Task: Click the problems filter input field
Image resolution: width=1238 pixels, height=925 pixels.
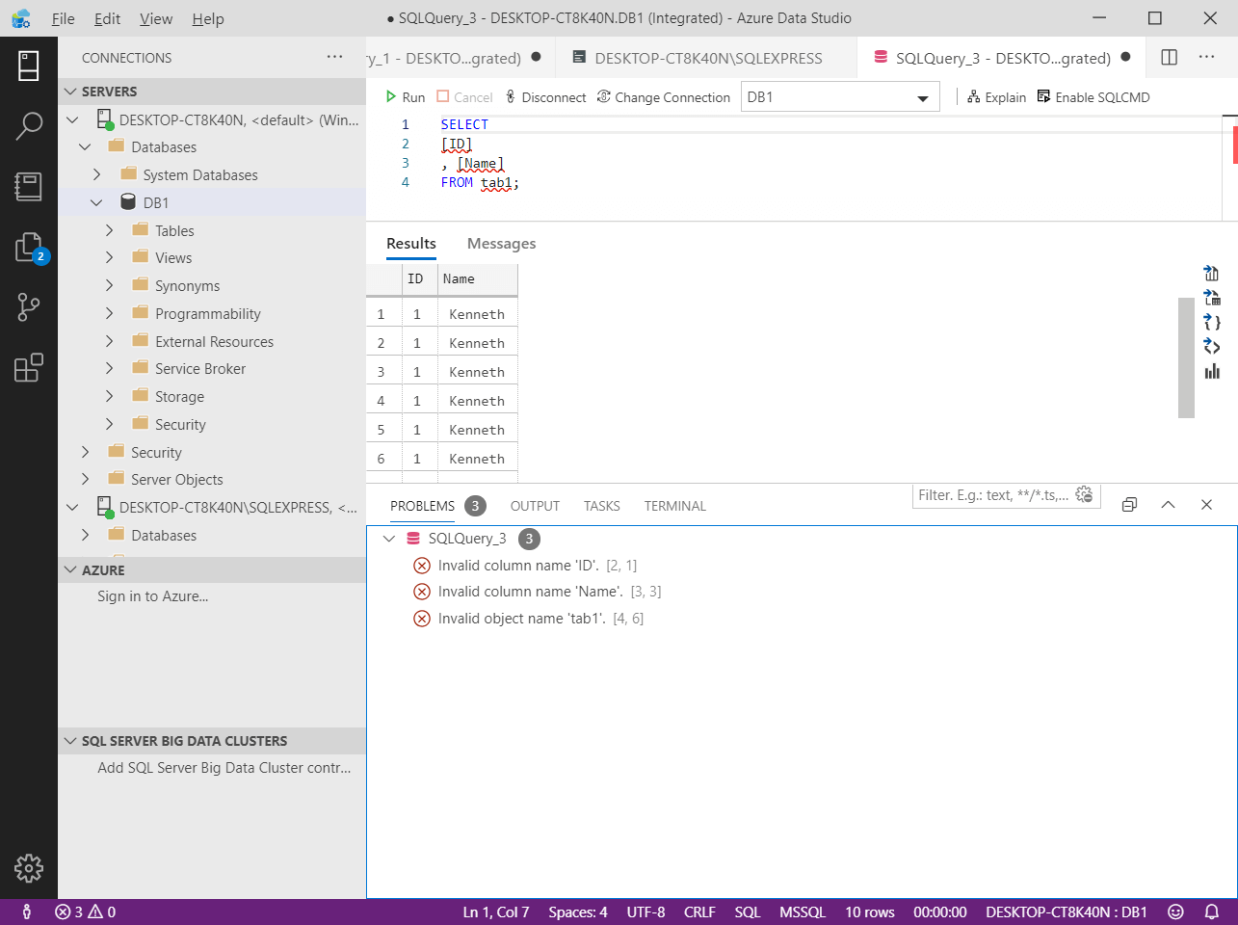Action: tap(995, 495)
